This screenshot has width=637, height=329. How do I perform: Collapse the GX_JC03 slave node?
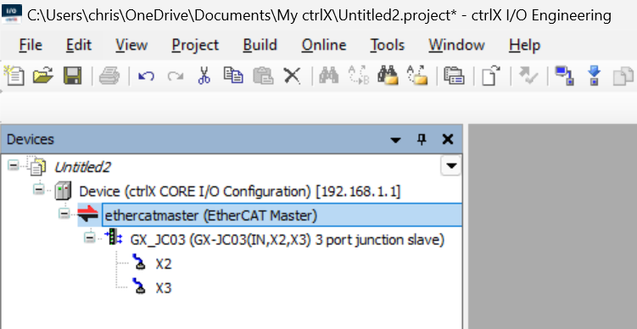(89, 237)
